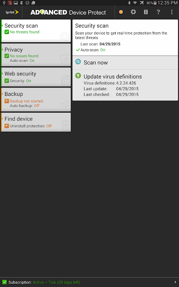Viewport: 179px width, 287px height.
Task: Tap the green No issues found checkbox
Action: coord(7,56)
